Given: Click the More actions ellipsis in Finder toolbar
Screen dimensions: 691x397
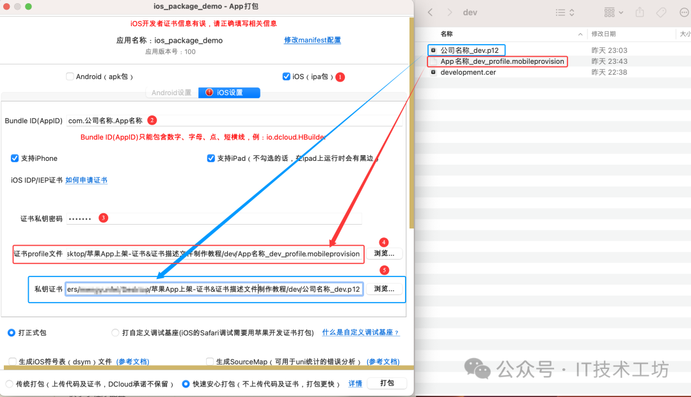Looking at the screenshot, I should [x=684, y=11].
